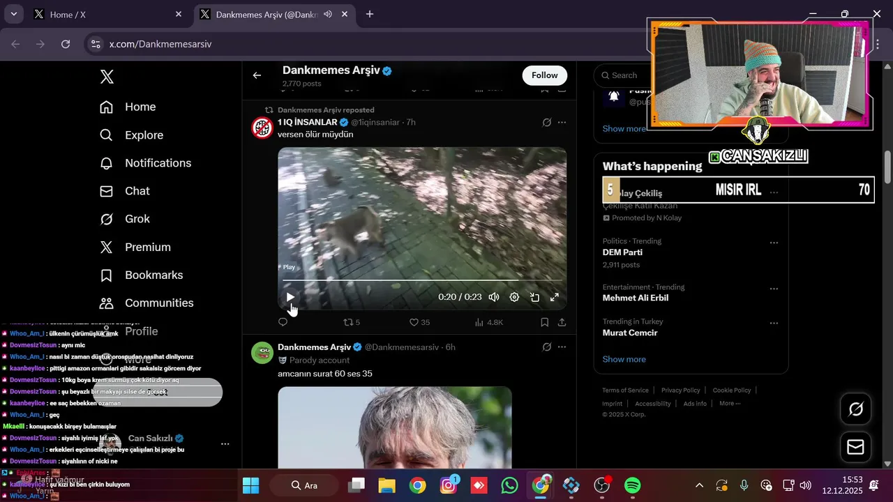The image size is (893, 502).
Task: Open floating Grok button
Action: (856, 409)
